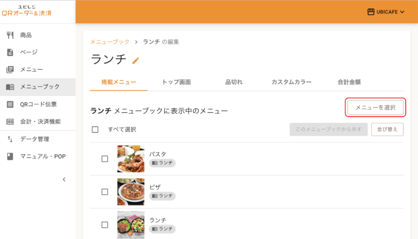Follow the メニューブック breadcrumb link

(110, 42)
